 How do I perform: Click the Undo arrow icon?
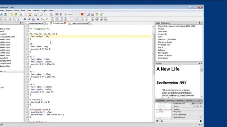point(11,14)
